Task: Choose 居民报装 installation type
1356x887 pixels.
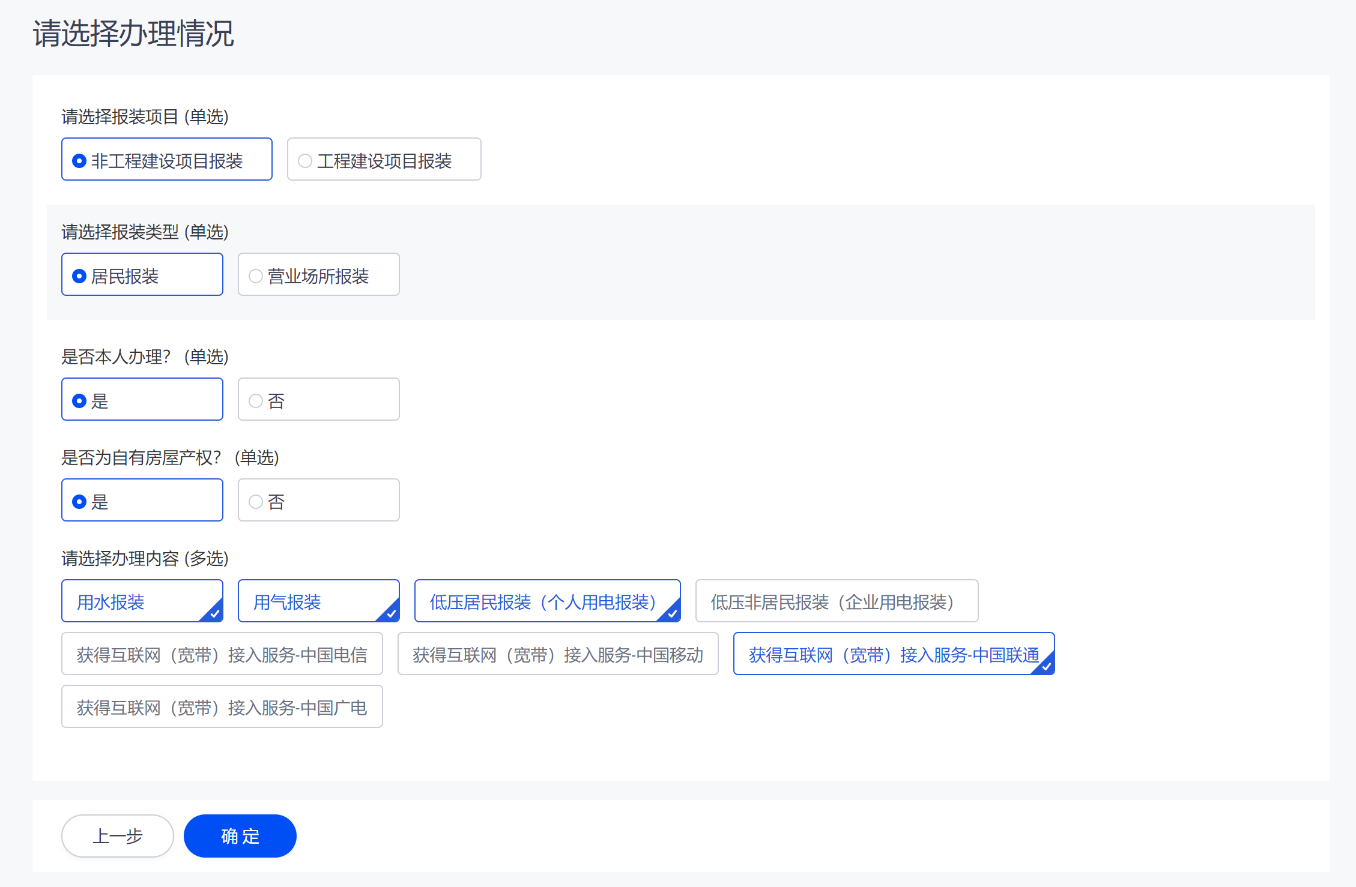Action: pyautogui.click(x=142, y=275)
